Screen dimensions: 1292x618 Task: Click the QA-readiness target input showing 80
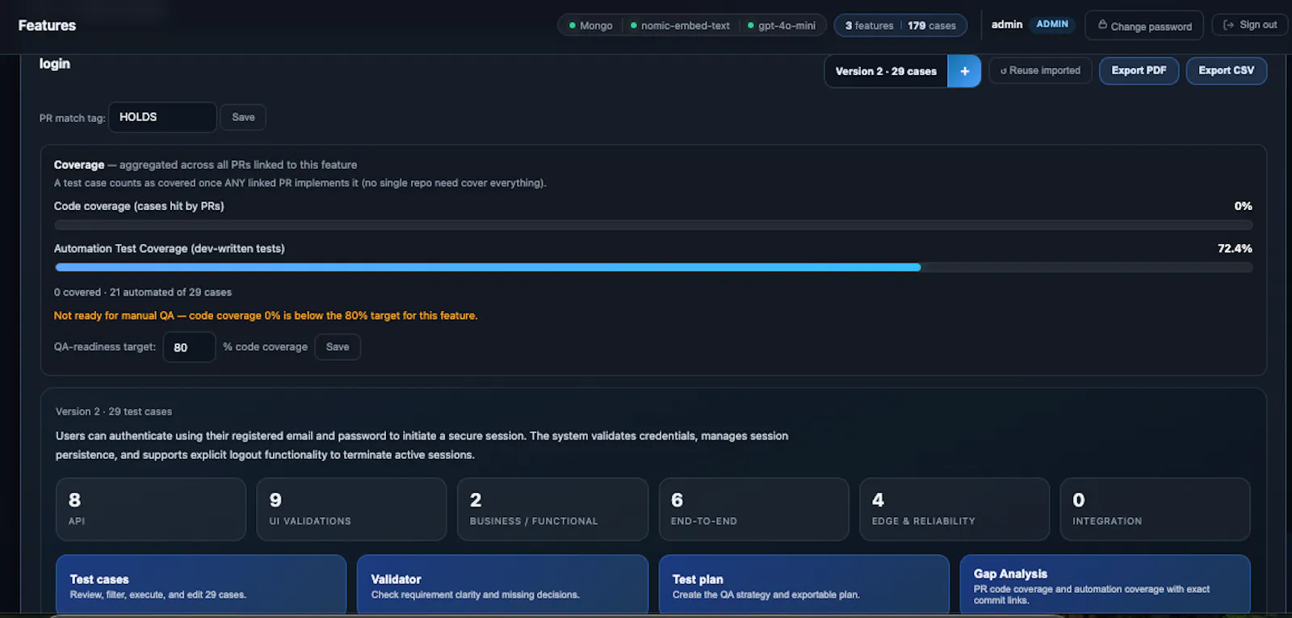(x=189, y=347)
